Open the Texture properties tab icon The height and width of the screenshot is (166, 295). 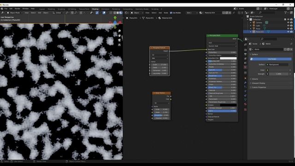point(245,109)
